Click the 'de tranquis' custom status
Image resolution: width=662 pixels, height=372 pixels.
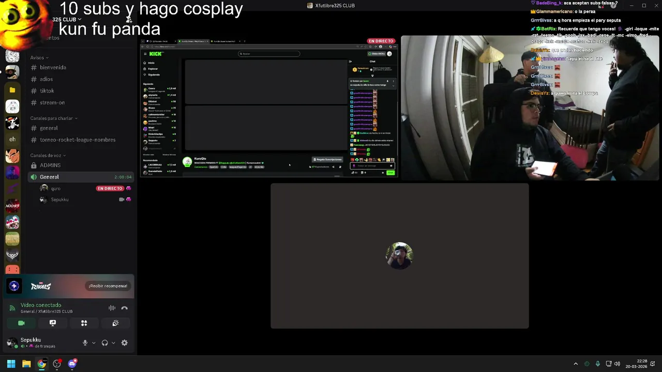[x=45, y=346]
